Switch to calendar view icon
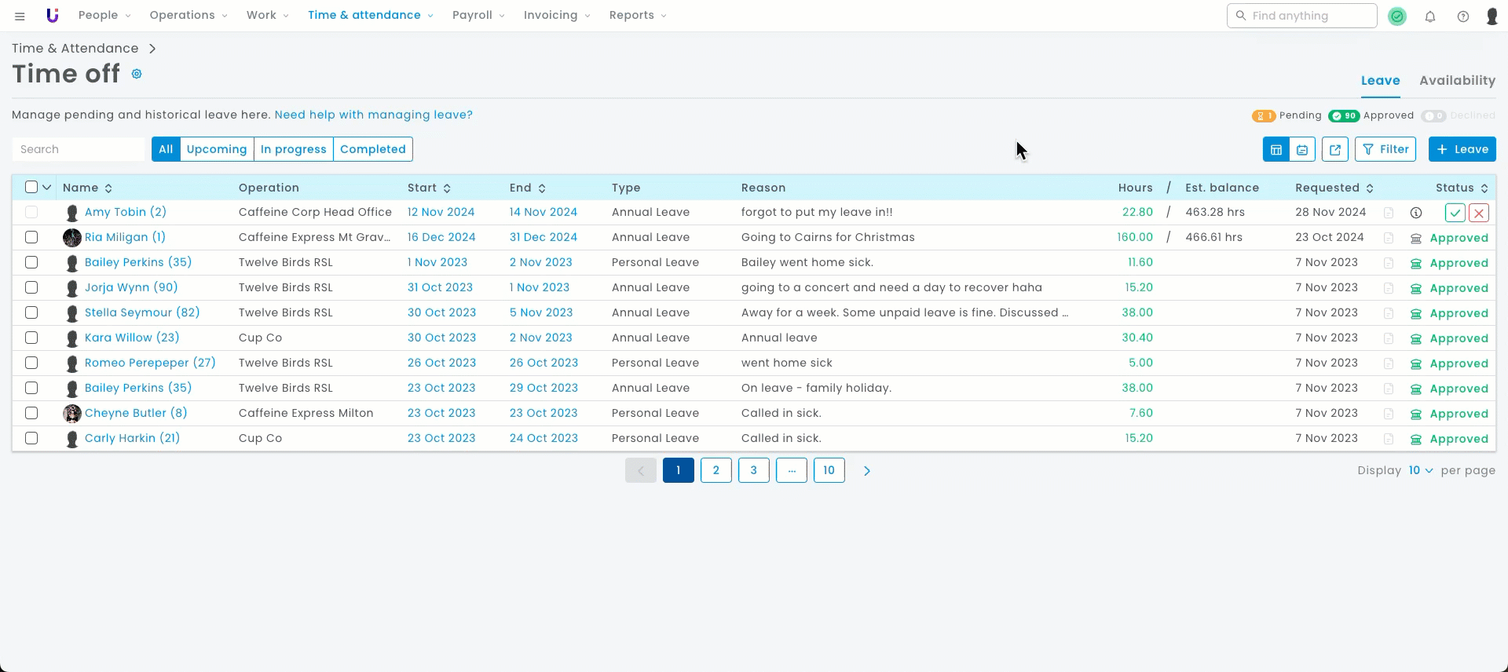The height and width of the screenshot is (672, 1508). pyautogui.click(x=1302, y=149)
